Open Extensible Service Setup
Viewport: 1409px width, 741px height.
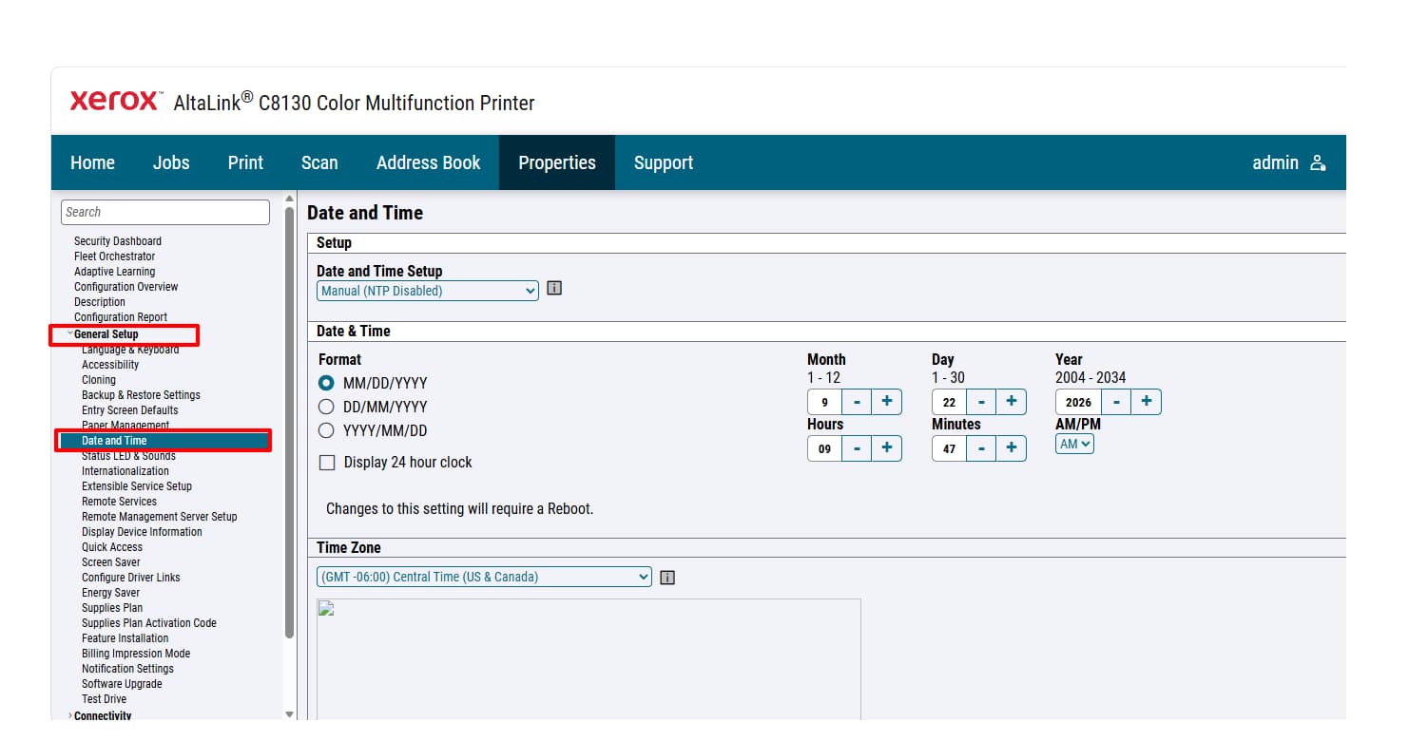point(137,486)
